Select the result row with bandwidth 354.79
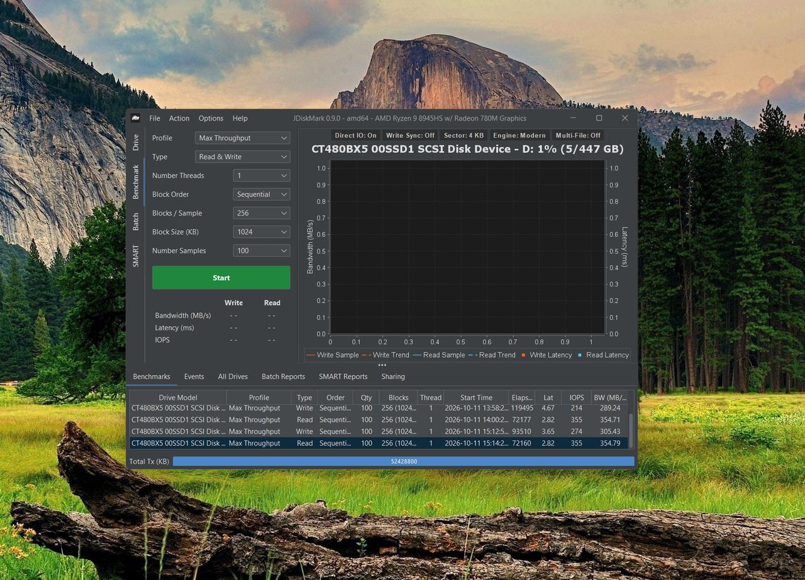805x580 pixels. click(x=379, y=444)
